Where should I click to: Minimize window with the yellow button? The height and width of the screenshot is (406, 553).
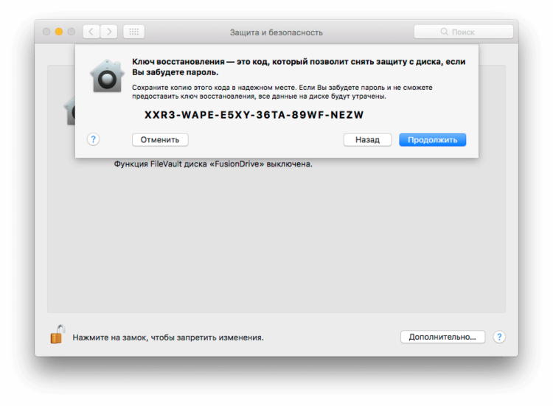click(x=59, y=32)
